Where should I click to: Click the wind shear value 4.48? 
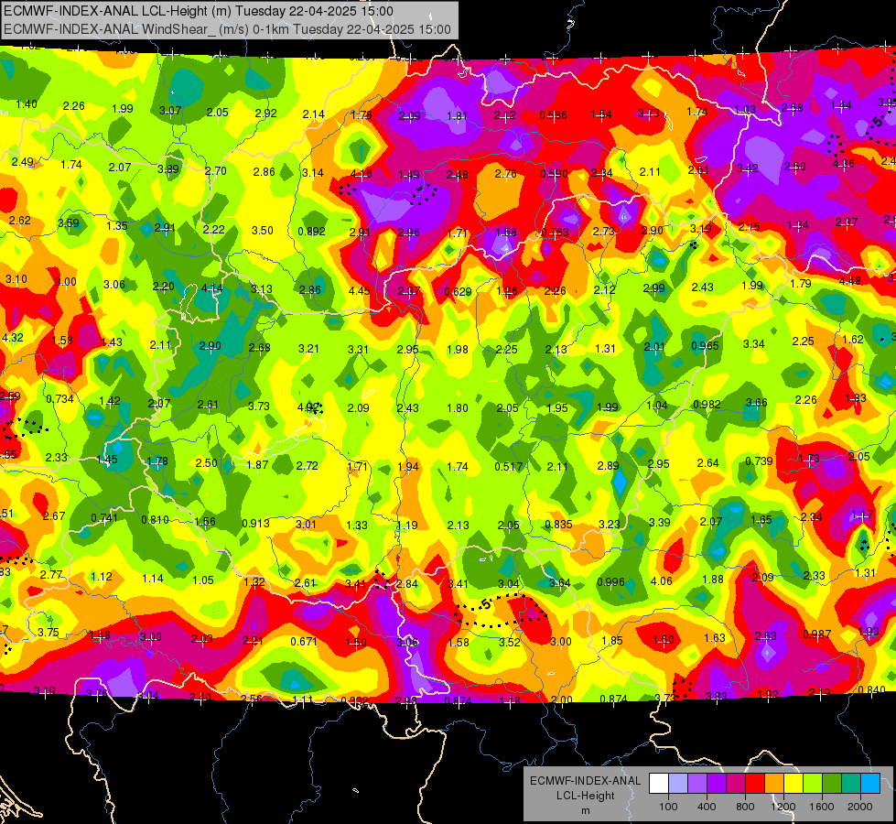(x=849, y=281)
